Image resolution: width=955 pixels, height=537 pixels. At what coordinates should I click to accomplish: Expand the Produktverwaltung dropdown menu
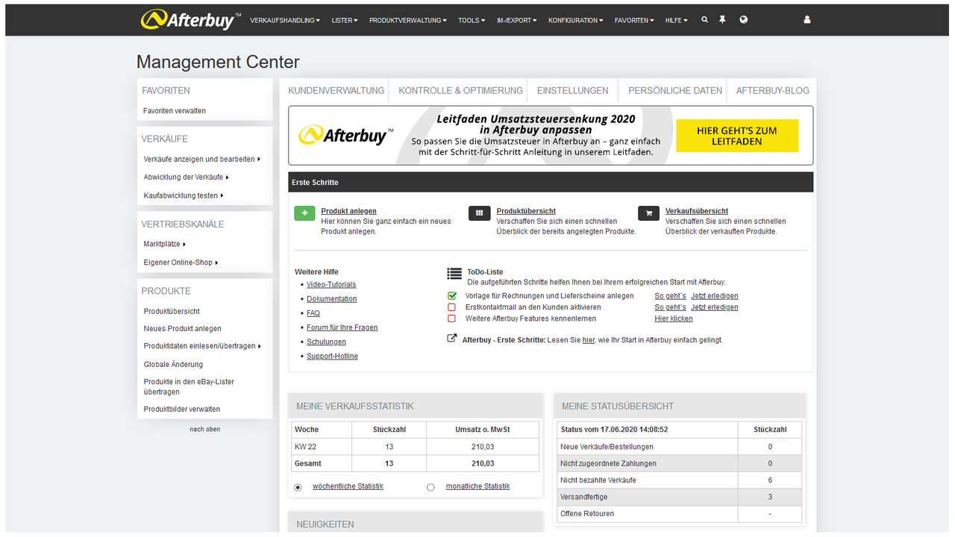(407, 20)
